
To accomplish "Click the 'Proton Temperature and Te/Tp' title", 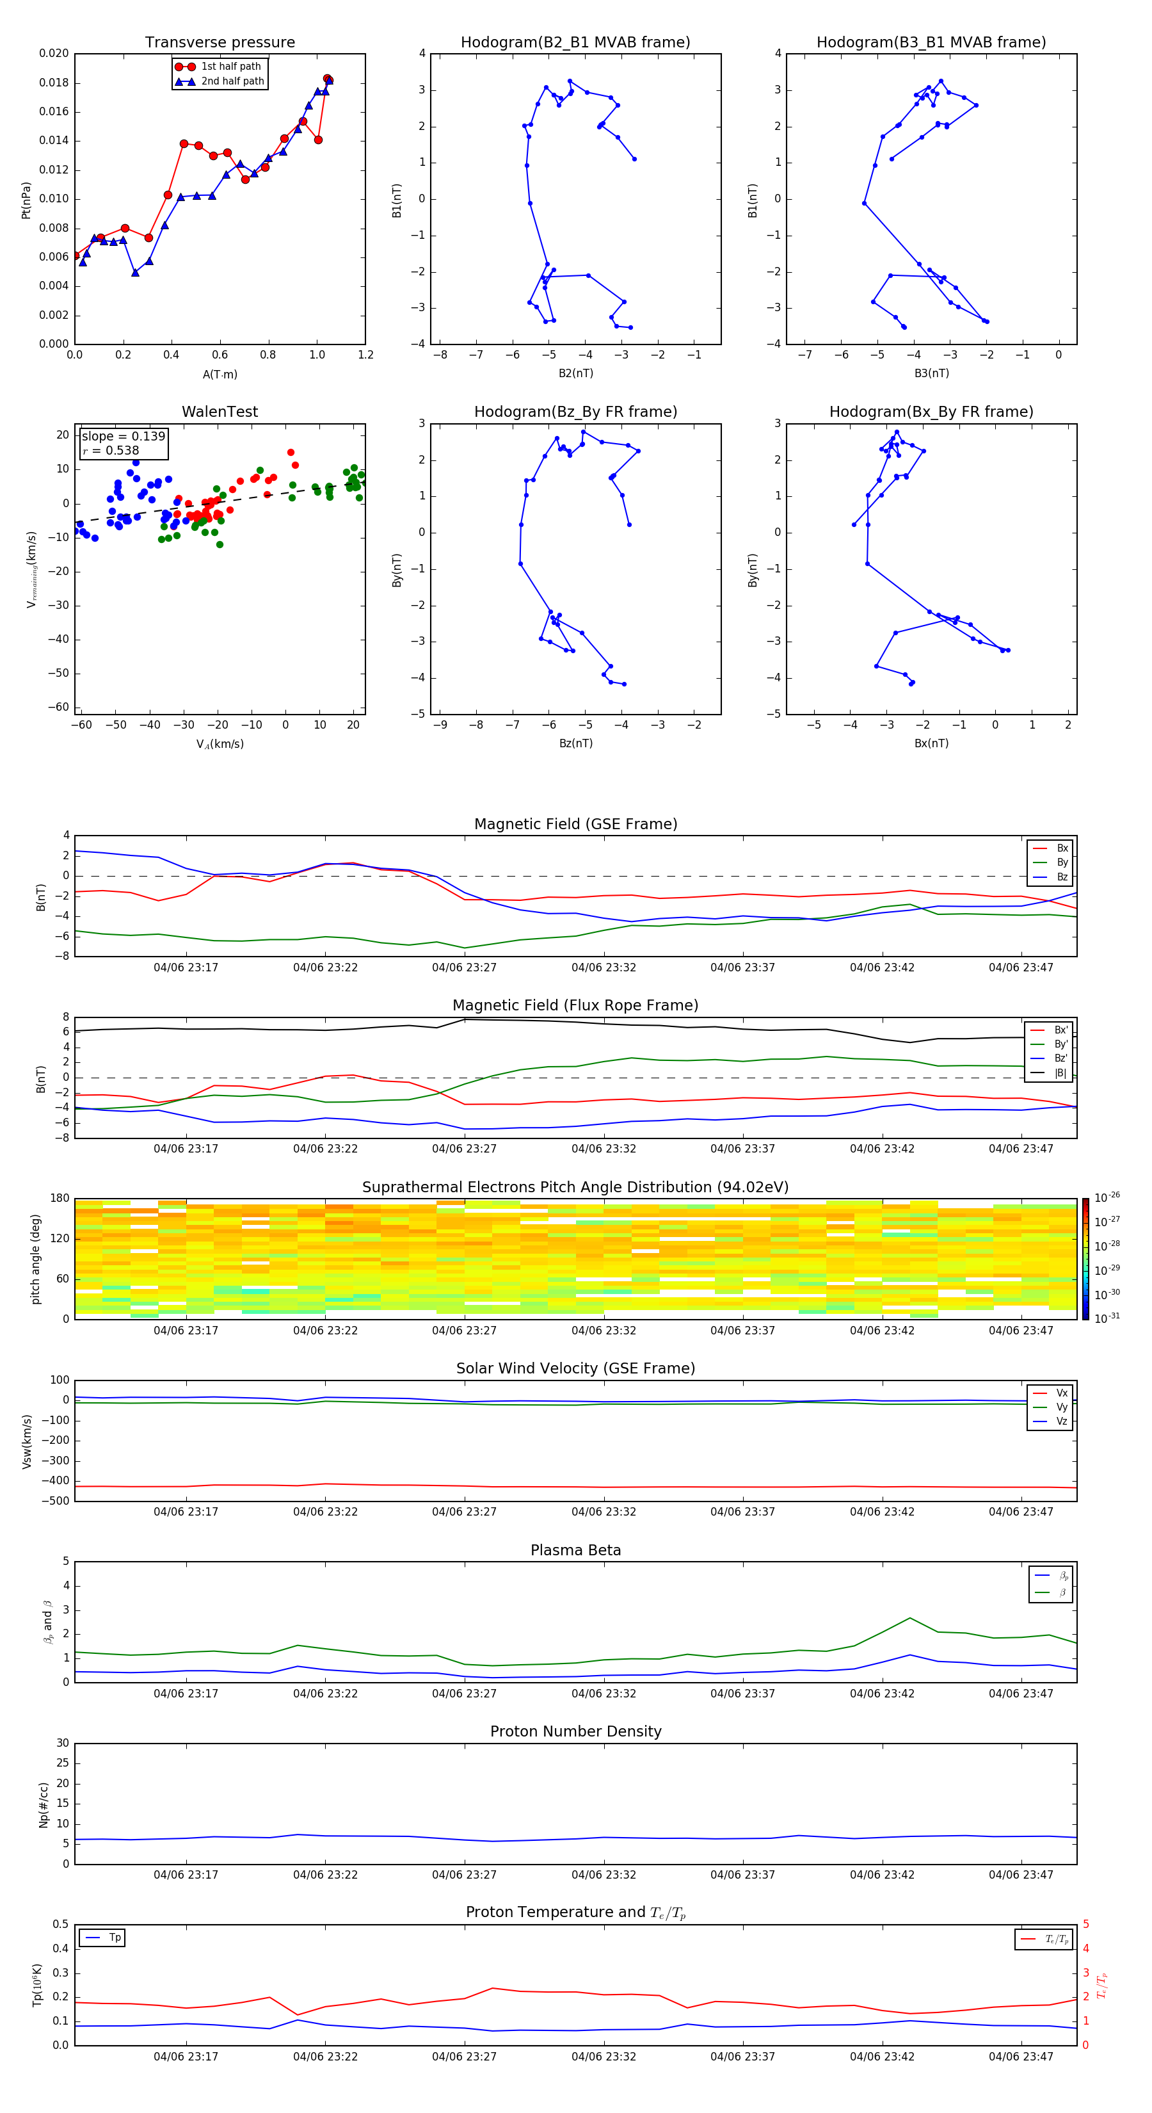I will coord(575,1913).
